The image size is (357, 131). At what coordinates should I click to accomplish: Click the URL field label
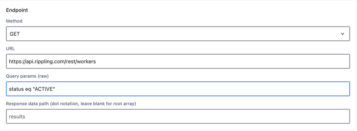click(10, 49)
